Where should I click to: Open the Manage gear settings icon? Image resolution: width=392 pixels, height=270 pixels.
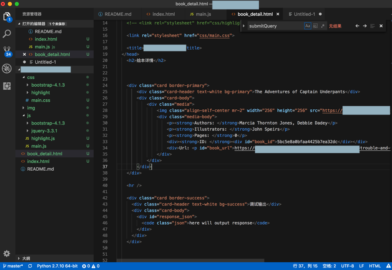(7, 253)
